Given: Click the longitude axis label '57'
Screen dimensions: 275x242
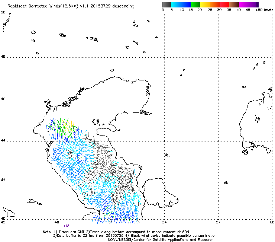Looking at the screenshot, I should click(x=218, y=222).
